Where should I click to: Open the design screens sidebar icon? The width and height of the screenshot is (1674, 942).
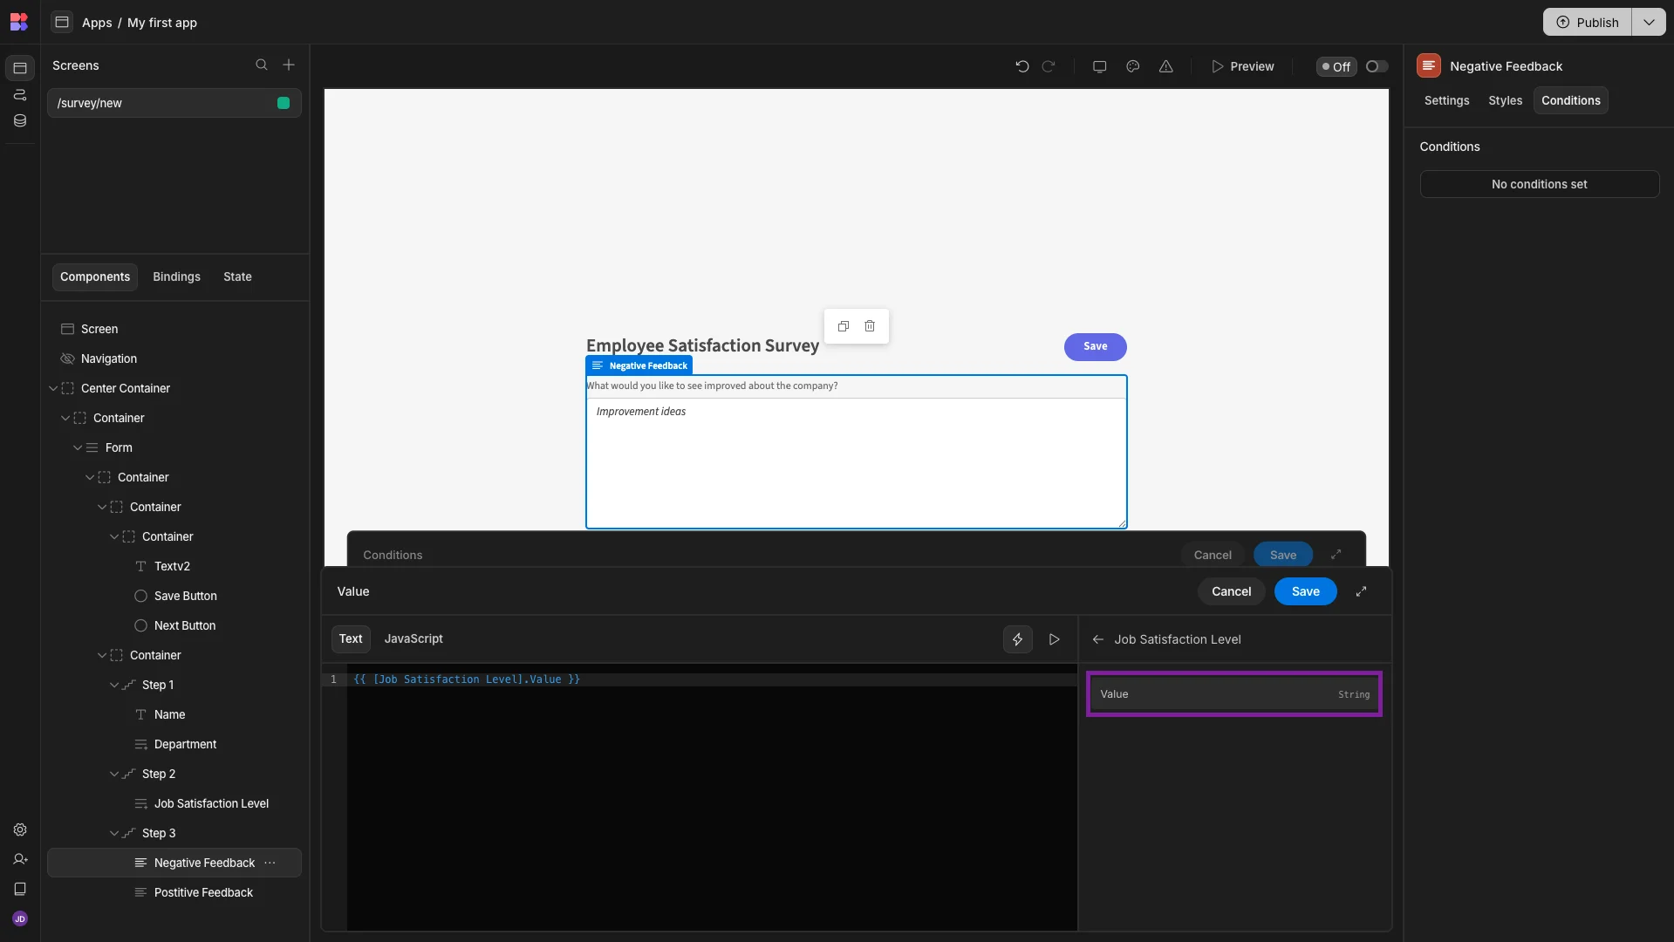coord(20,67)
